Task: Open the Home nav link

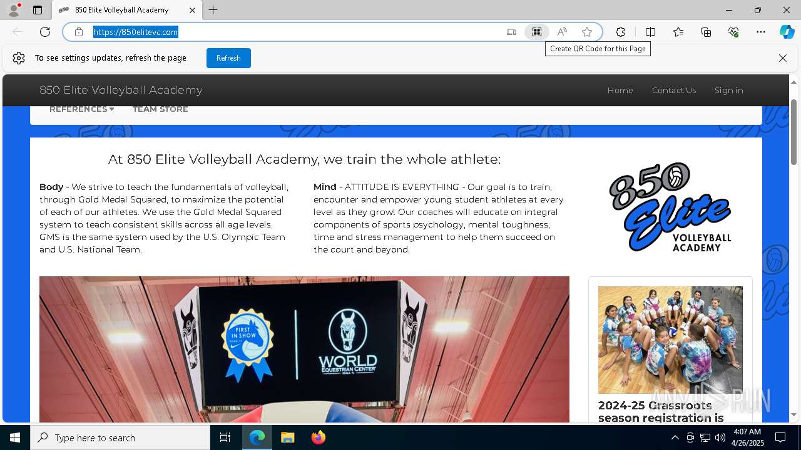Action: (x=620, y=90)
